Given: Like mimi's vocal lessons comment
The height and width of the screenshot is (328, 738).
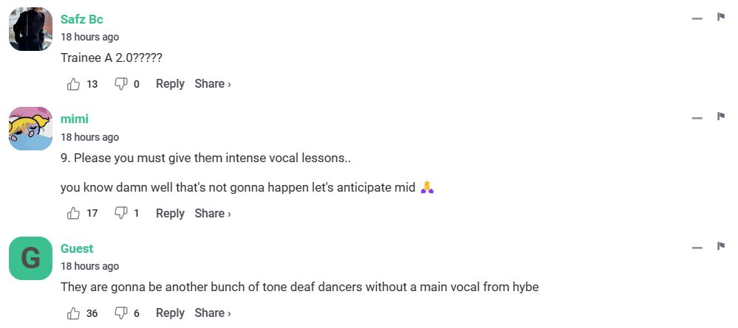Looking at the screenshot, I should click(x=74, y=213).
